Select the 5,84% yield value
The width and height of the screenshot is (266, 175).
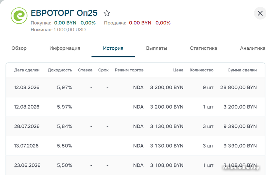65,126
